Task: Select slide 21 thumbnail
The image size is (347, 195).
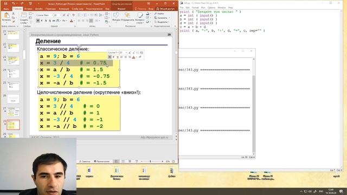Action: pos(13,35)
